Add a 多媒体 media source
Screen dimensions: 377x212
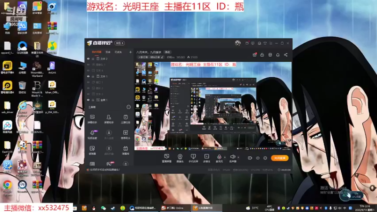[x=206, y=158]
